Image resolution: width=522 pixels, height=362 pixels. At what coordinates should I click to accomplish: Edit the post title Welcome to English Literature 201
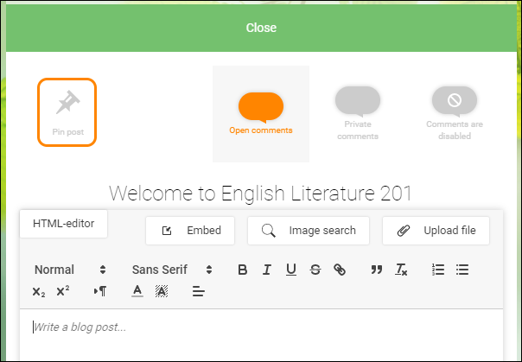260,194
